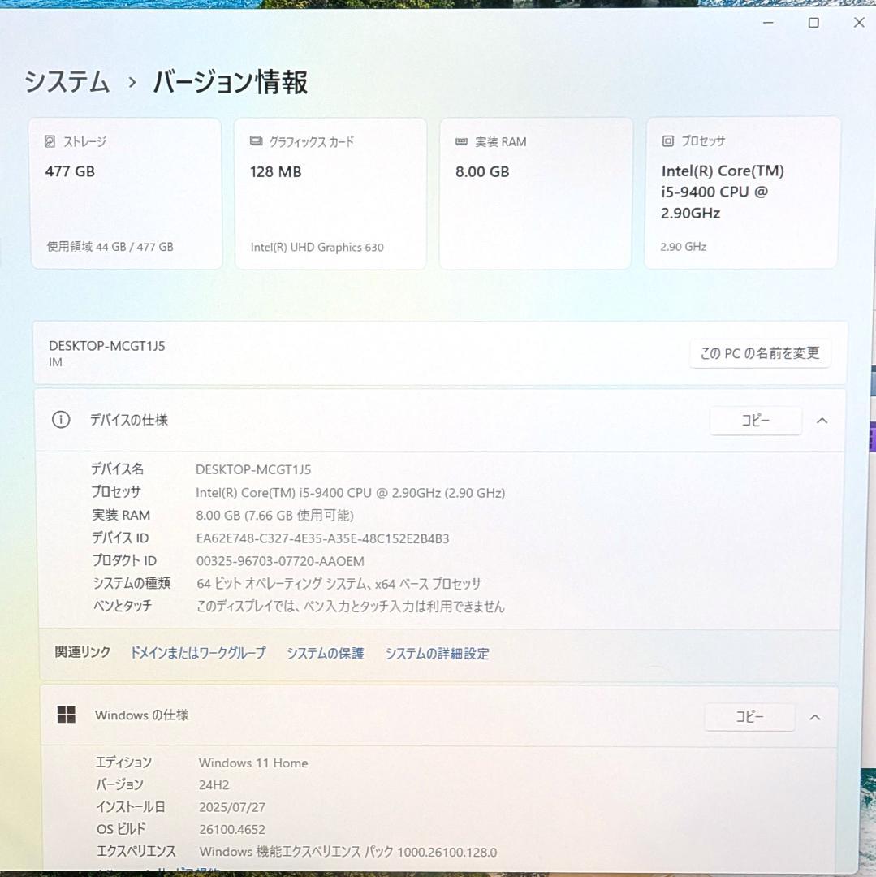Copy device specs using コピー button
The width and height of the screenshot is (876, 877).
coord(755,420)
